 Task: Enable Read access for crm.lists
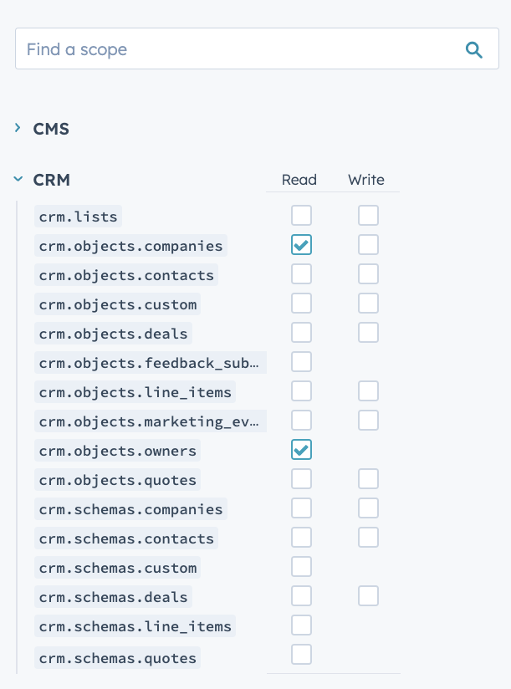[x=301, y=215]
